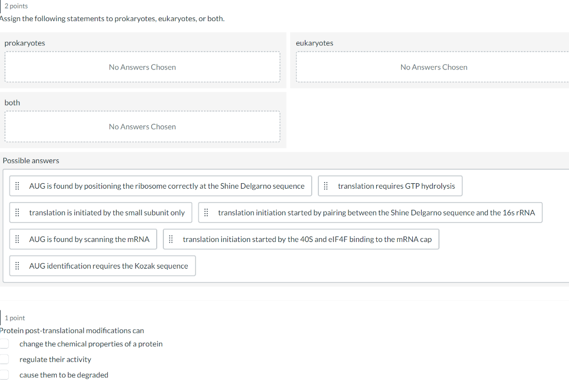Click drag handle beside small subunit only answer
Viewport: 569px width, 383px height.
(x=17, y=213)
